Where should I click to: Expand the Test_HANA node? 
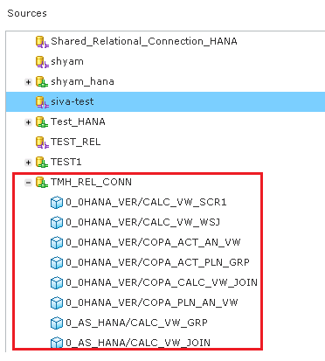[28, 122]
